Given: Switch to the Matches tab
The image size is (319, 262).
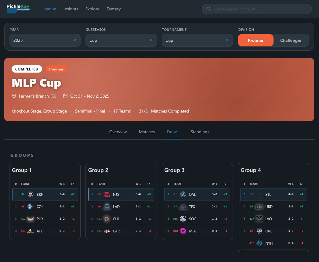Looking at the screenshot, I should click(x=147, y=132).
